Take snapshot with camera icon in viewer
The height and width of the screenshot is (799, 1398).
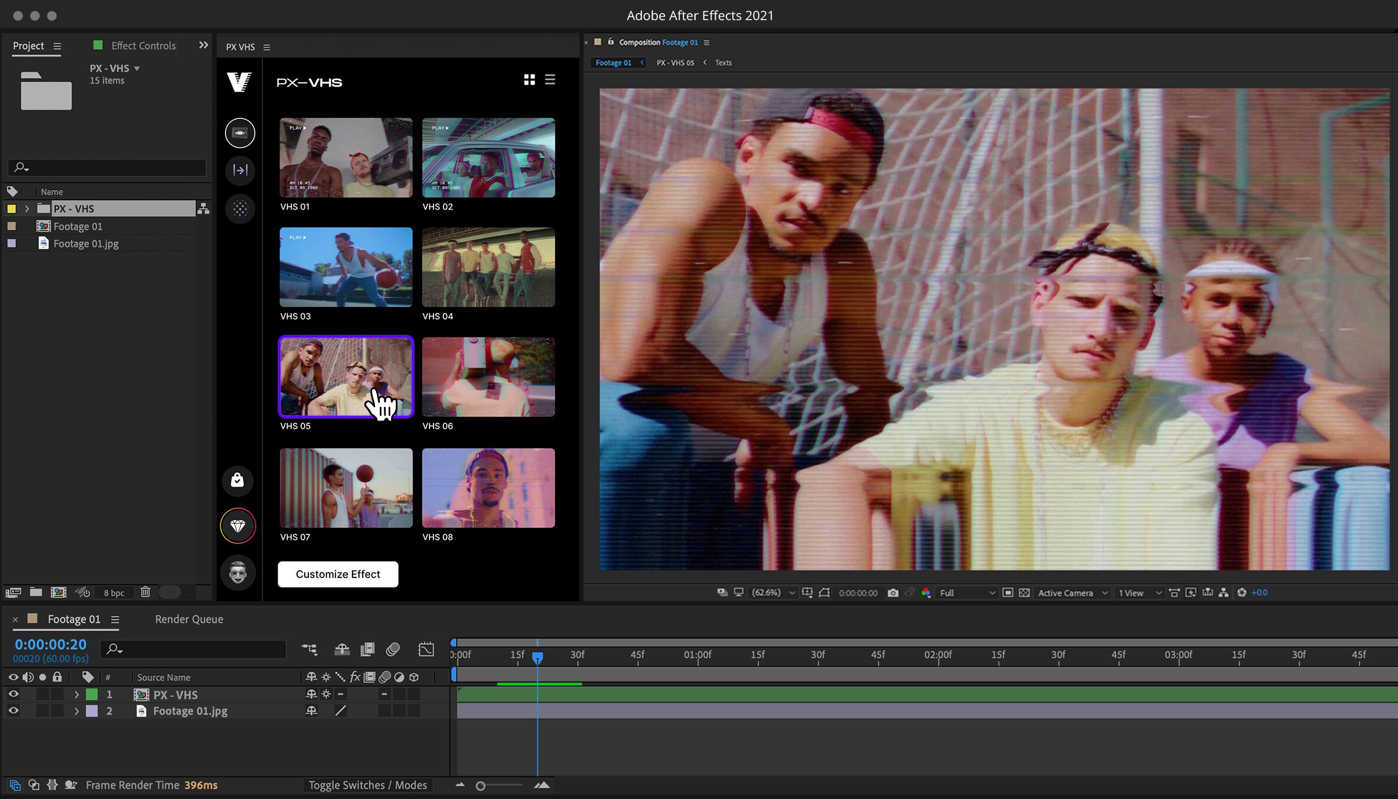(892, 593)
